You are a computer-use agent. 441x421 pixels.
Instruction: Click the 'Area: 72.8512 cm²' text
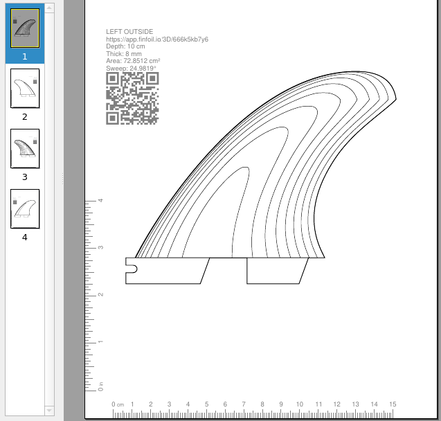click(x=133, y=61)
